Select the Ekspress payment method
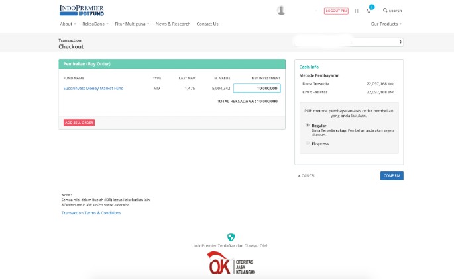The width and height of the screenshot is (454, 279). point(308,143)
